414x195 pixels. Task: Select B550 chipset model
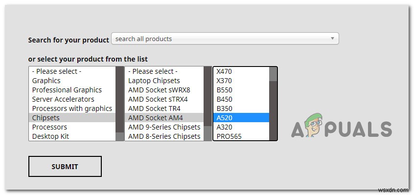coord(241,90)
